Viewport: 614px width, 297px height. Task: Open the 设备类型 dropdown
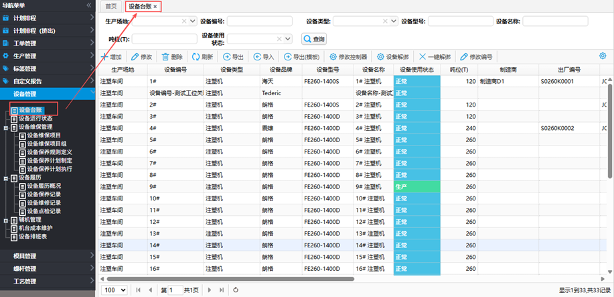point(394,21)
